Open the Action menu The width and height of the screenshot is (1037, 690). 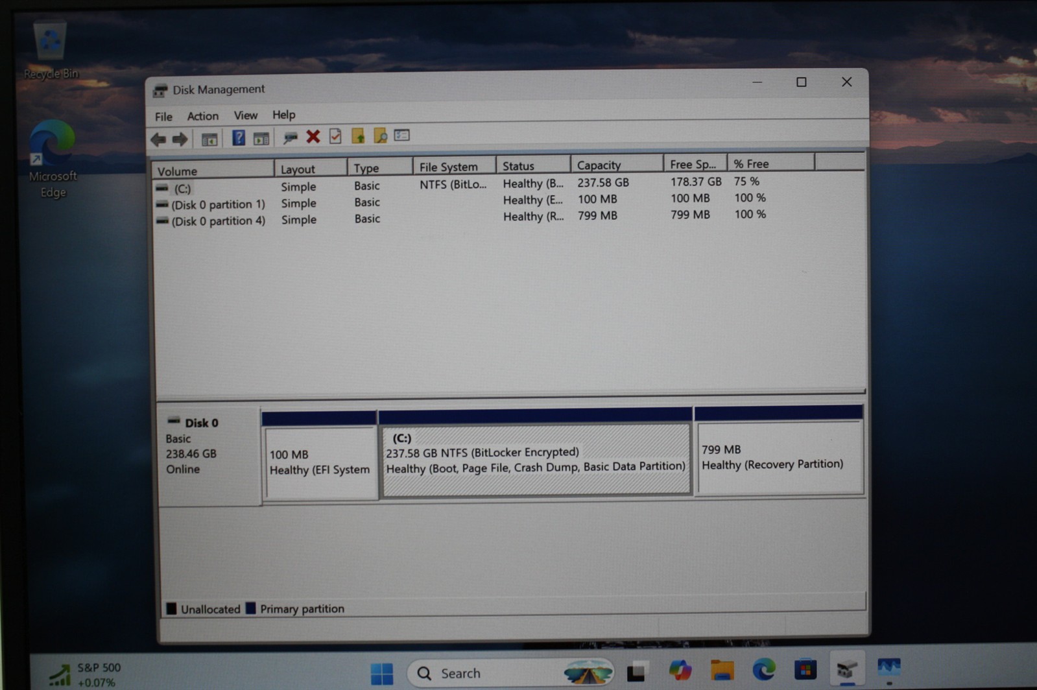[202, 116]
